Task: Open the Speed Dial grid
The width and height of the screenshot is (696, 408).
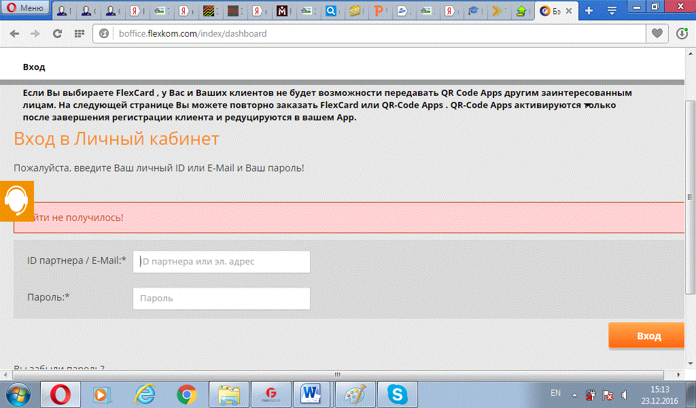Action: pyautogui.click(x=80, y=34)
